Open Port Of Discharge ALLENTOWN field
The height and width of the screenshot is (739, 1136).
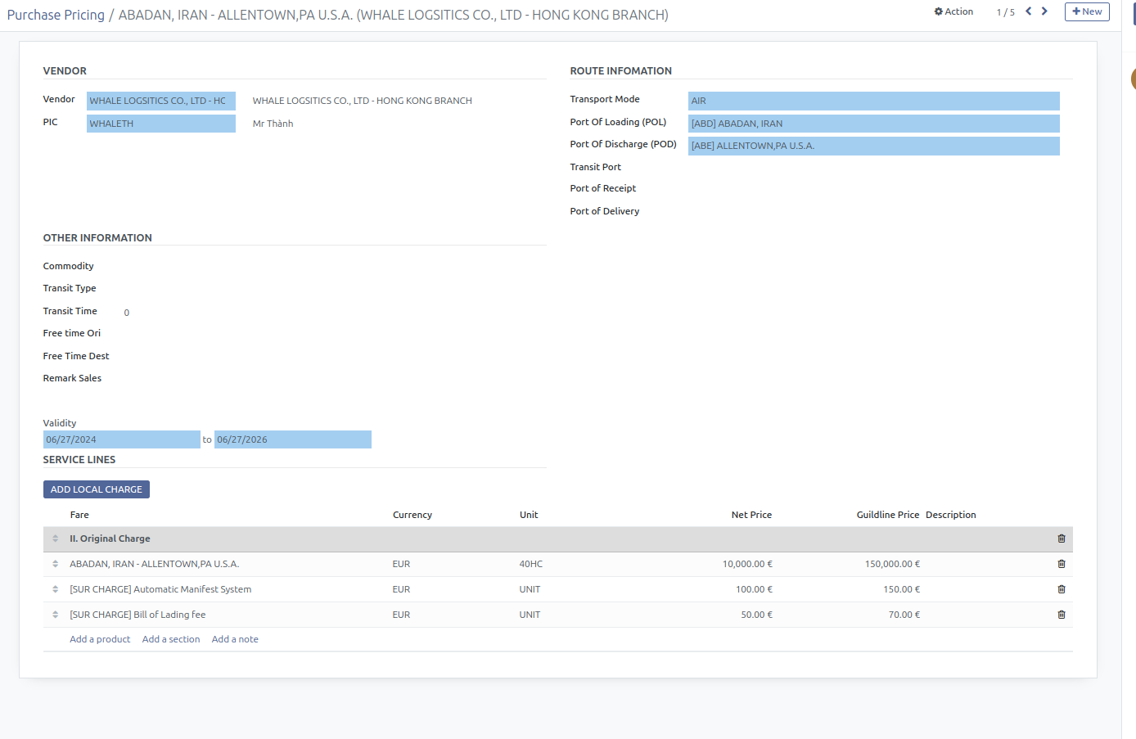(x=873, y=146)
